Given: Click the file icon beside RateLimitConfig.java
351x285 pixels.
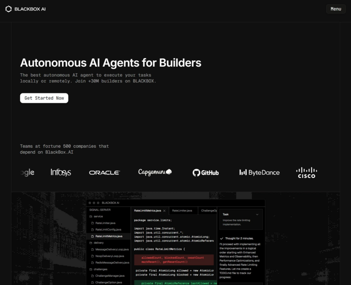Looking at the screenshot, I should click(x=92, y=229).
